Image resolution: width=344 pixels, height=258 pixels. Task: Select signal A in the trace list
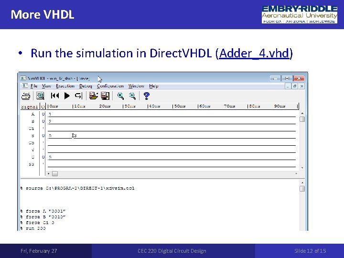[32, 114]
